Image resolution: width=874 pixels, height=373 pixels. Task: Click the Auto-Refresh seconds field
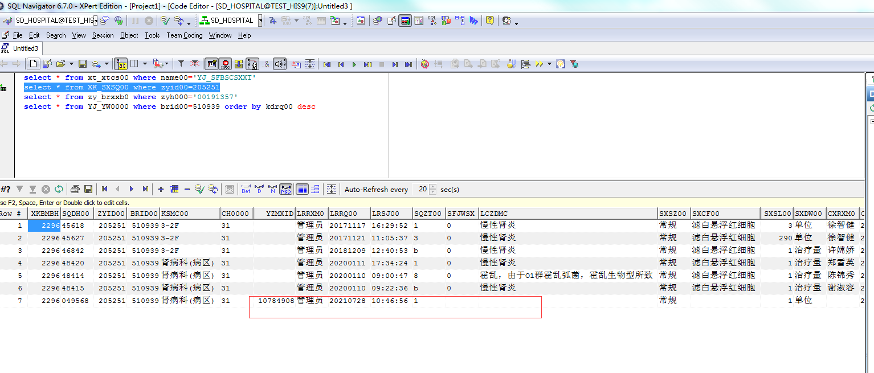[x=422, y=190]
